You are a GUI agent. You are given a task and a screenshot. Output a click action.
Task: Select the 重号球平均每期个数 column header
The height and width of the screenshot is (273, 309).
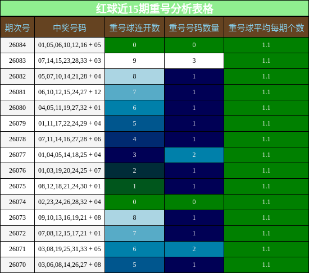[x=266, y=27]
